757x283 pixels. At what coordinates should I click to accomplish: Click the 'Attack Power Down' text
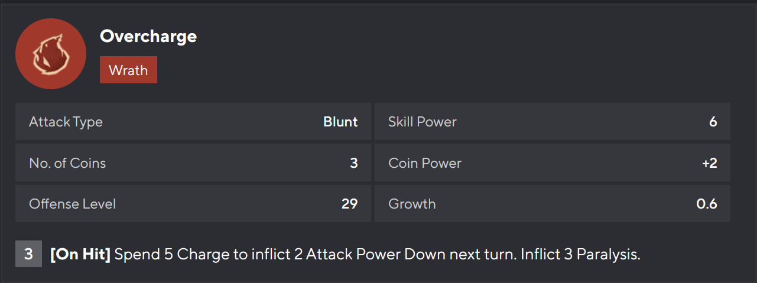point(353,255)
